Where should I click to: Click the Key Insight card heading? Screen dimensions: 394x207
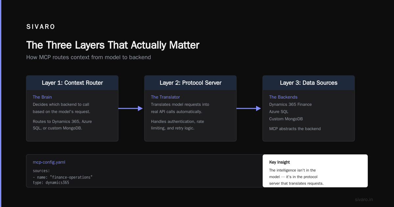click(280, 162)
